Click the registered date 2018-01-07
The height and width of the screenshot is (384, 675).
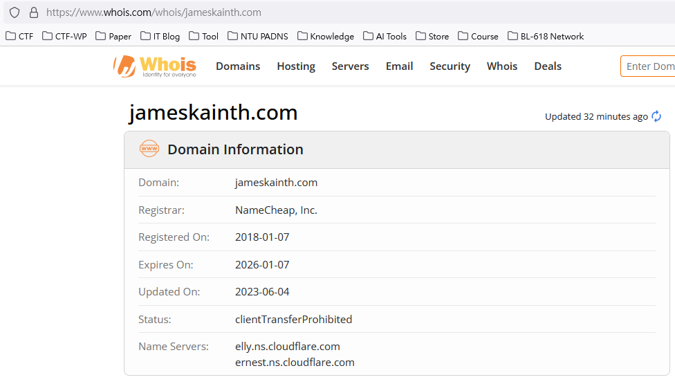click(262, 237)
